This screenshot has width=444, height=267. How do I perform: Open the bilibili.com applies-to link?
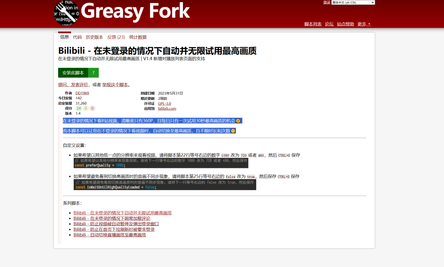click(167, 109)
